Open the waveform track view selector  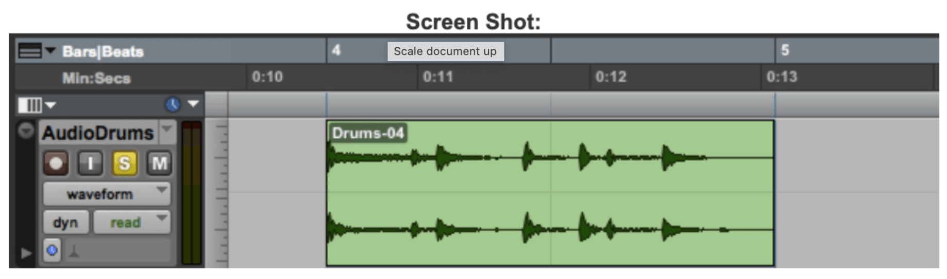tap(107, 194)
